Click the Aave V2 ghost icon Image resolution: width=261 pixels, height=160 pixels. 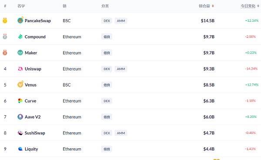coord(20,117)
